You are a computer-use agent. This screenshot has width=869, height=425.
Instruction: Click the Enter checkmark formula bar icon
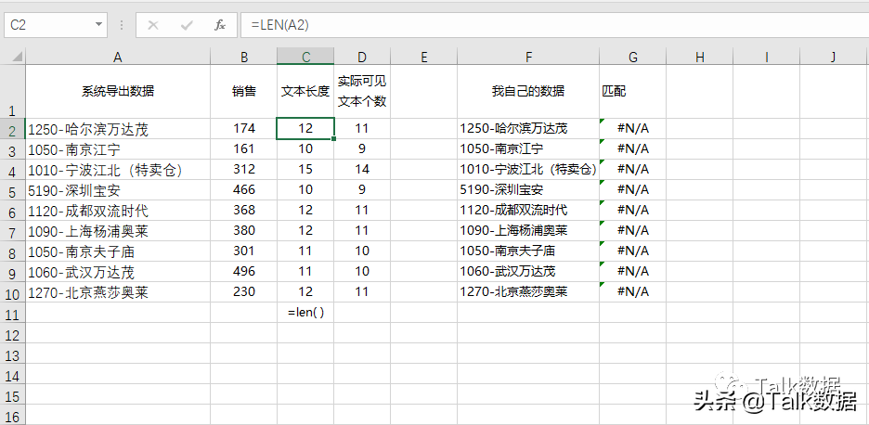pyautogui.click(x=187, y=25)
